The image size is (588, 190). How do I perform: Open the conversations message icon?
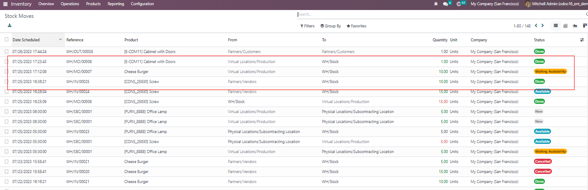click(x=445, y=4)
